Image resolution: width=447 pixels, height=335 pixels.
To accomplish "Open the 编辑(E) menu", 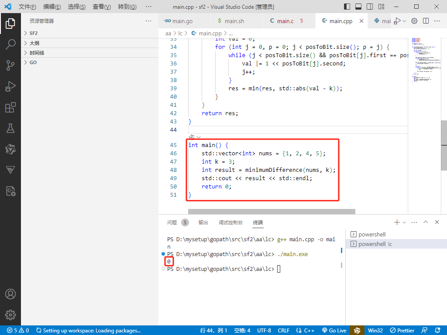I will click(52, 7).
